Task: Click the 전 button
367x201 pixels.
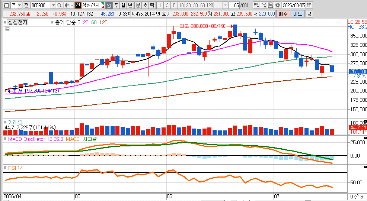Action: point(26,5)
